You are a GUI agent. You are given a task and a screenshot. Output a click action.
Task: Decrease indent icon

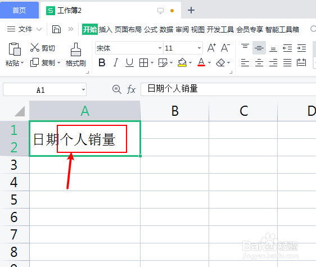coord(287,48)
